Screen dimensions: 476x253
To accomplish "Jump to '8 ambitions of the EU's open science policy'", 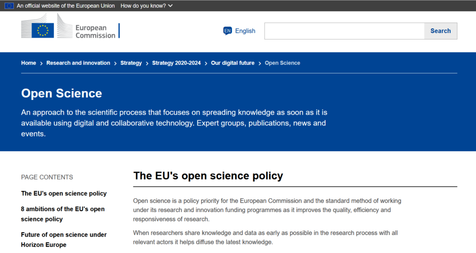I will [x=63, y=214].
